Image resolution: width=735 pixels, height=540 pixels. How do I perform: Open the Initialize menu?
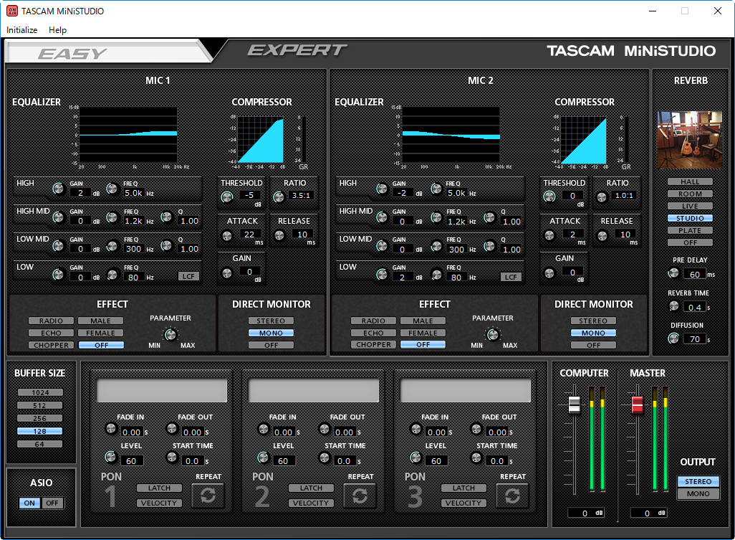22,30
